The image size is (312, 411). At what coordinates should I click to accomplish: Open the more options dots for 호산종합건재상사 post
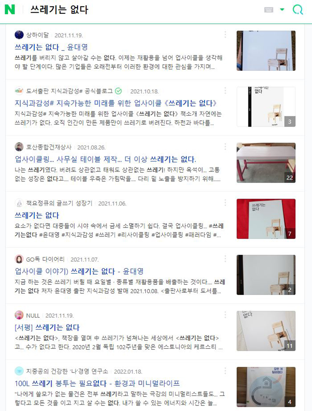click(x=225, y=147)
